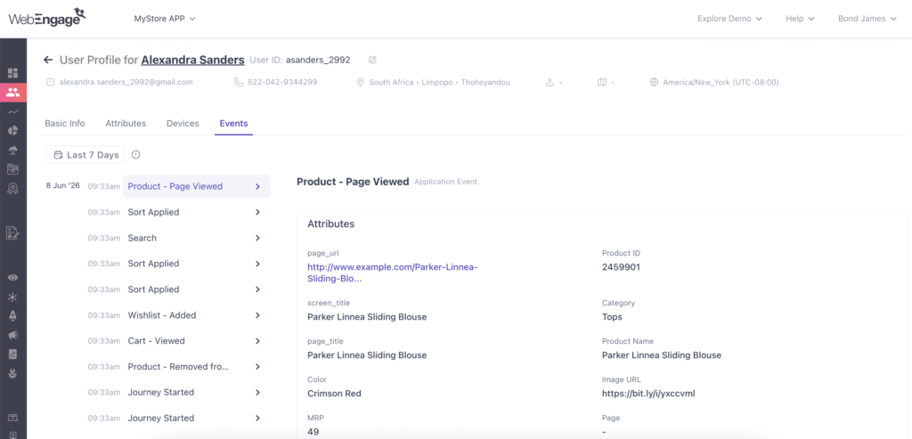Expand the Wishlist - Added event chevron
Image resolution: width=912 pixels, height=439 pixels.
point(257,315)
